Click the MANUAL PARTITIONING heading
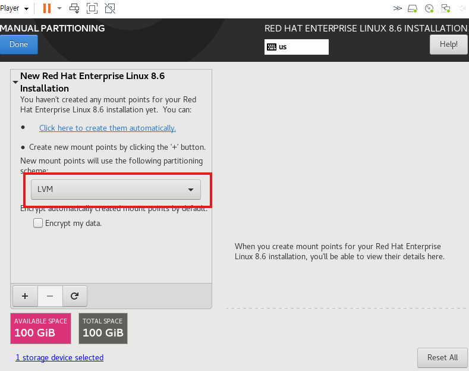The width and height of the screenshot is (469, 371). 52,28
